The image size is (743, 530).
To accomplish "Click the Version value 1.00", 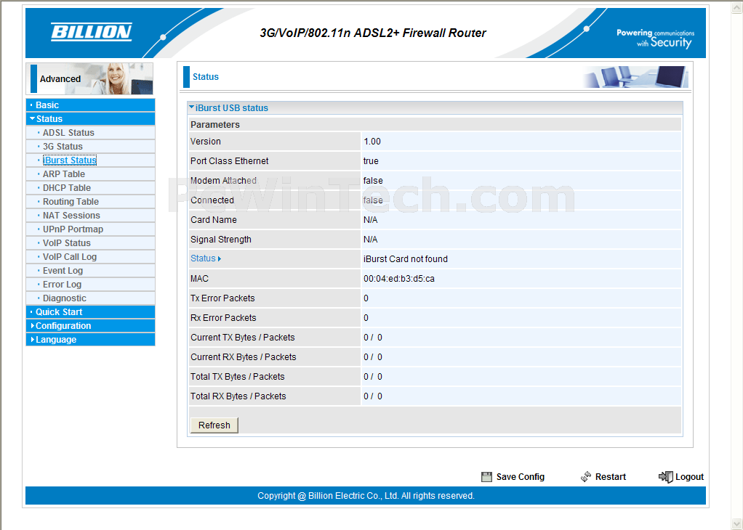I will pos(372,142).
